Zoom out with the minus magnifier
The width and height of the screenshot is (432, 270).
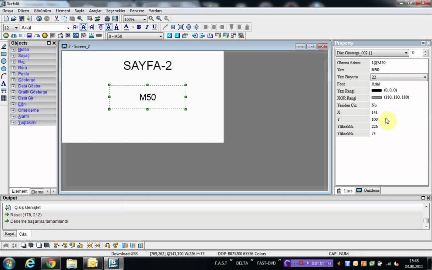pyautogui.click(x=159, y=19)
